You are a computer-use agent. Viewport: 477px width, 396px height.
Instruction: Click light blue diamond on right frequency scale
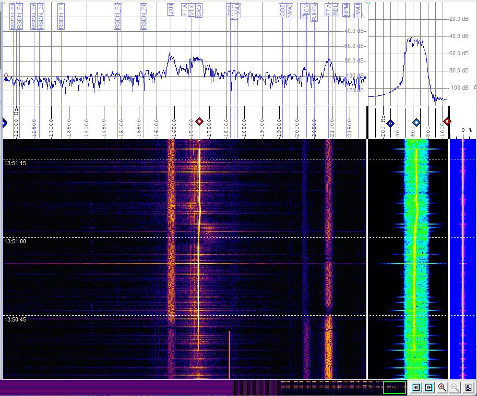[416, 122]
